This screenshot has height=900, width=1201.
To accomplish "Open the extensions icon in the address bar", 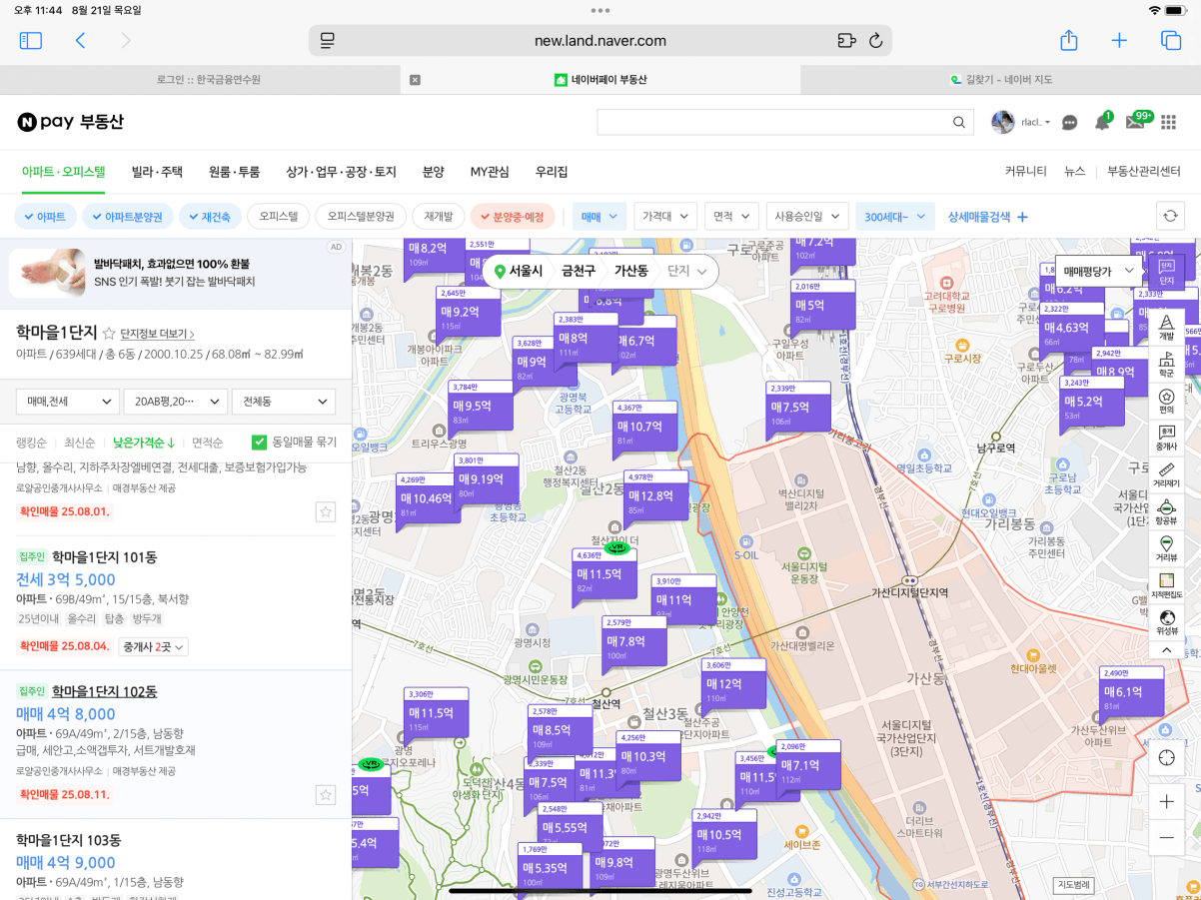I will coord(846,40).
